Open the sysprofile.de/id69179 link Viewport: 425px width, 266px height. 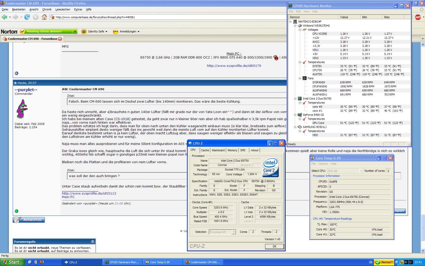(x=234, y=66)
